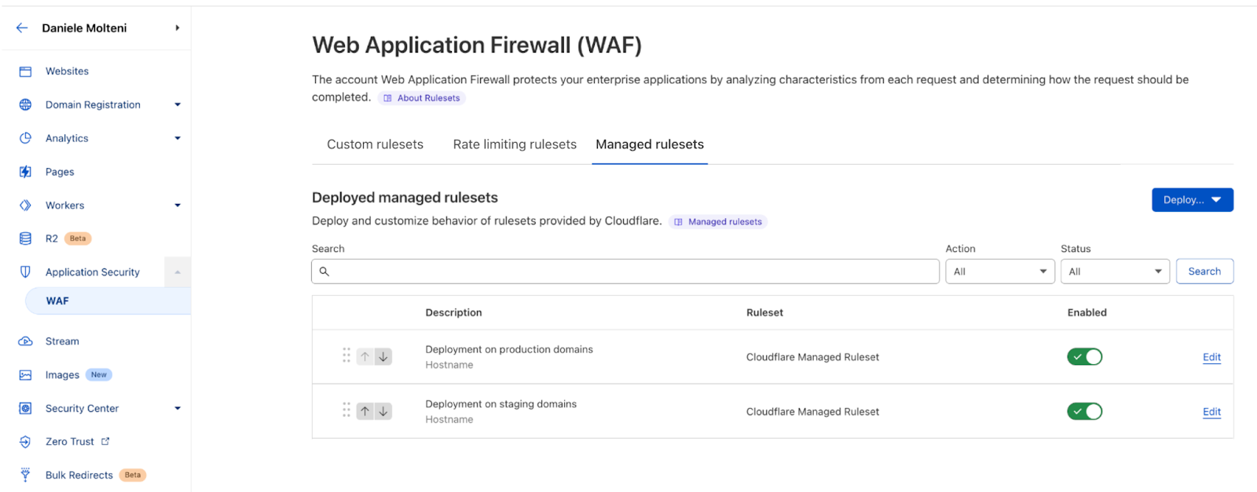Move the staging domains deployment up

click(365, 411)
